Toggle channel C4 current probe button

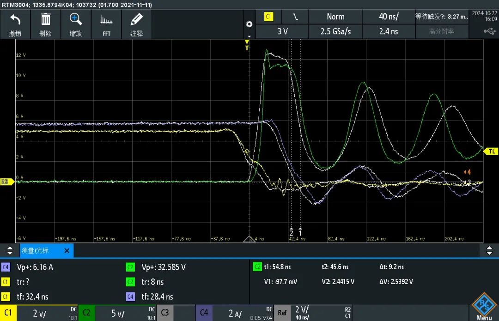pos(204,313)
